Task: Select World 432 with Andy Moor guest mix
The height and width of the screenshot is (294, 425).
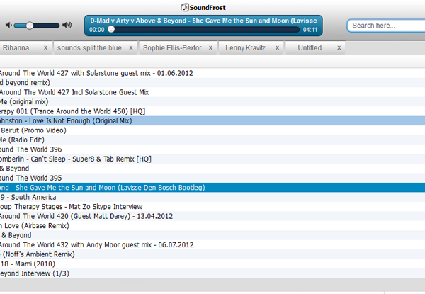Action: click(212, 244)
